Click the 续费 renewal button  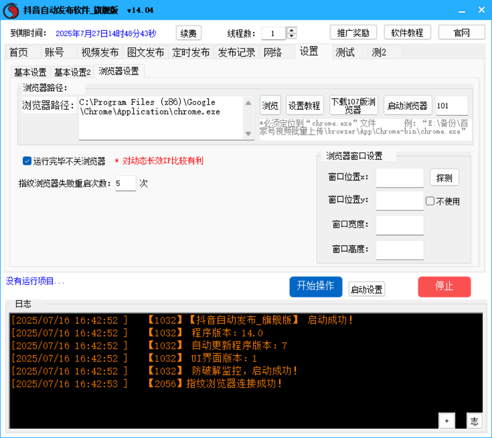[189, 33]
